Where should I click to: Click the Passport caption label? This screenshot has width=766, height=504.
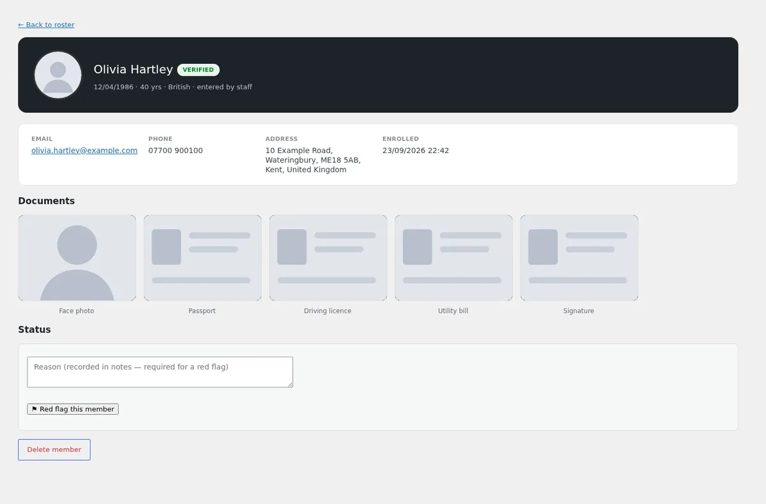click(202, 311)
